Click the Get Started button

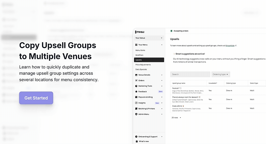pos(36,98)
